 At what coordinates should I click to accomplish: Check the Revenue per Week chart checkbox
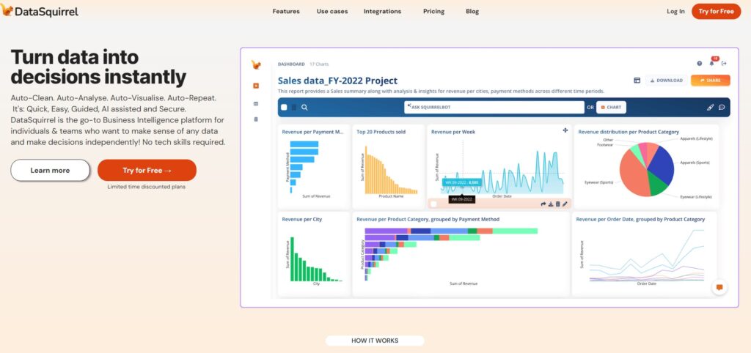pos(434,204)
